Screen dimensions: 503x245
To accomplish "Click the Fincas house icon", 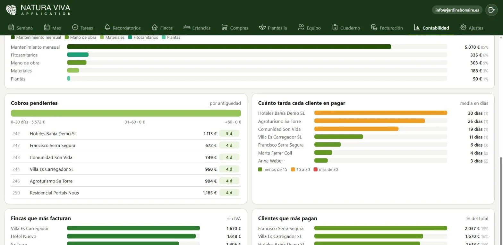I will click(x=155, y=27).
